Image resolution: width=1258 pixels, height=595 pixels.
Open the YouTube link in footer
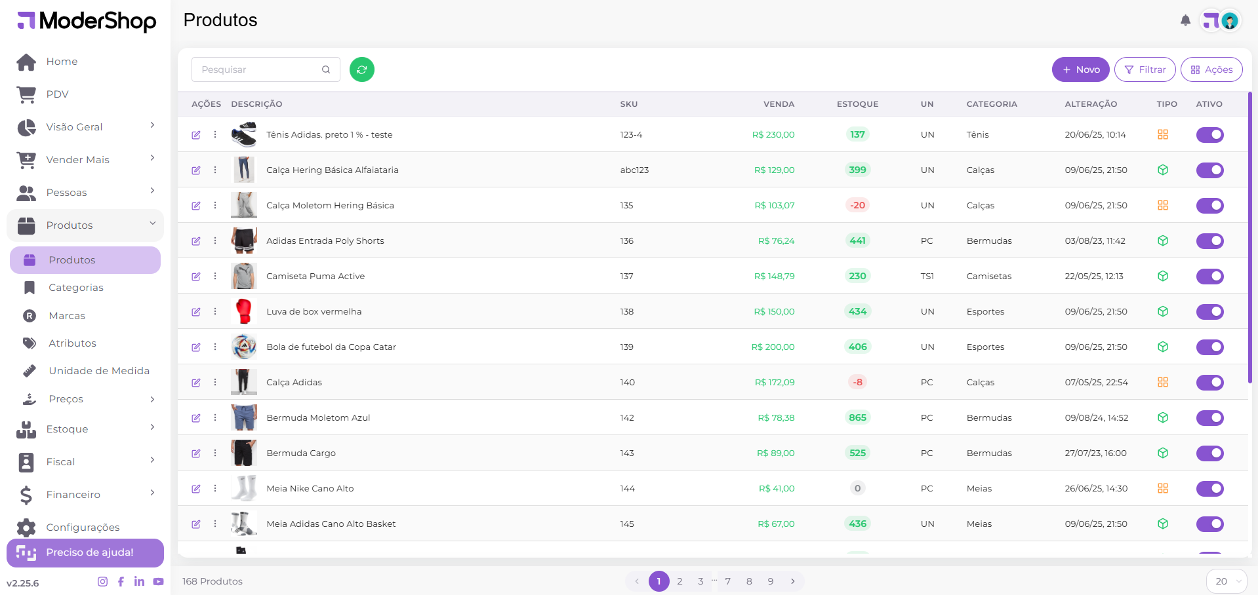click(x=158, y=581)
